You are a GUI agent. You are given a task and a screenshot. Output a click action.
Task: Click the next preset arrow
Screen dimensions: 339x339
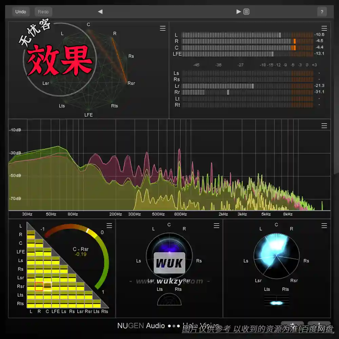pos(238,11)
